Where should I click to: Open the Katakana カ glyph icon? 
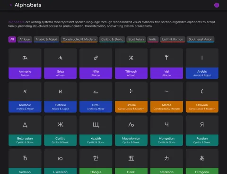click(166, 158)
